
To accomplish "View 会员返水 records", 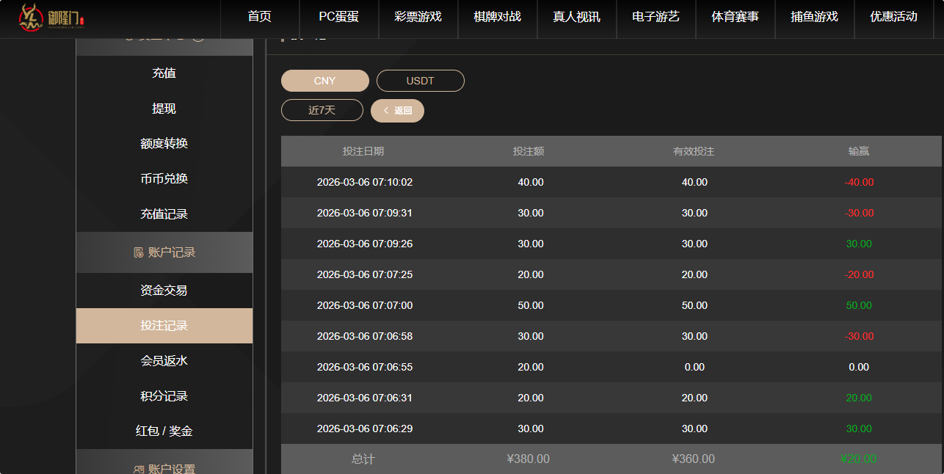I will pyautogui.click(x=163, y=360).
